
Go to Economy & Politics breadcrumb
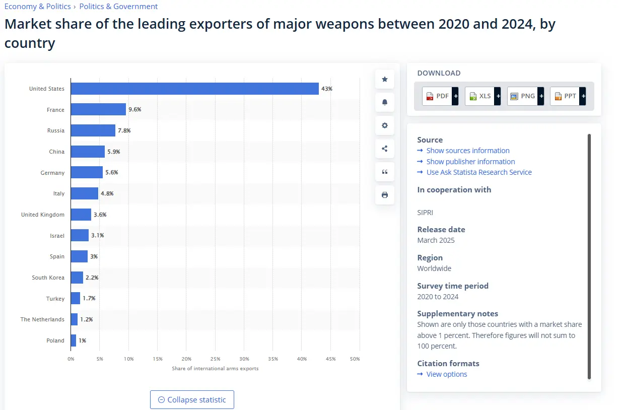pyautogui.click(x=37, y=7)
